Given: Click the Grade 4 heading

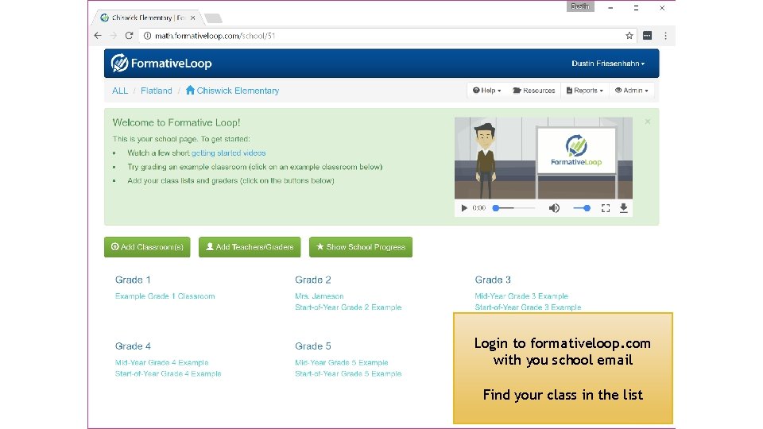Looking at the screenshot, I should [133, 346].
